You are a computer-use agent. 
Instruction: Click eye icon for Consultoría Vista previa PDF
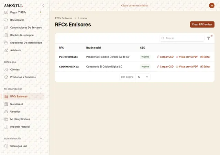coord(177,67)
